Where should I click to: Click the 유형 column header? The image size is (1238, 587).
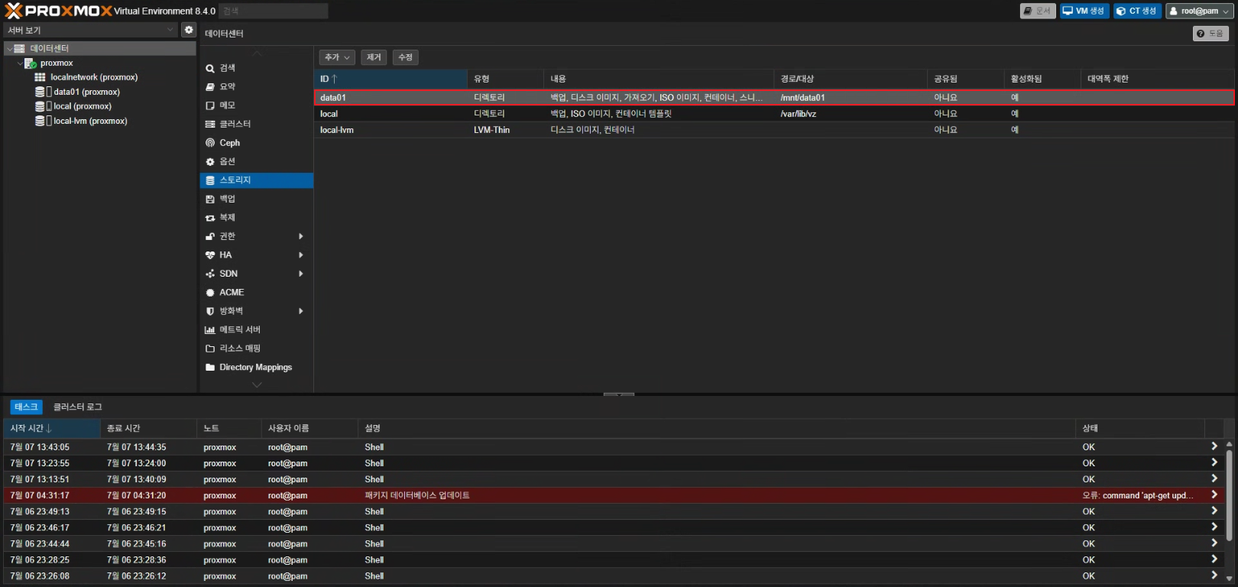[505, 79]
